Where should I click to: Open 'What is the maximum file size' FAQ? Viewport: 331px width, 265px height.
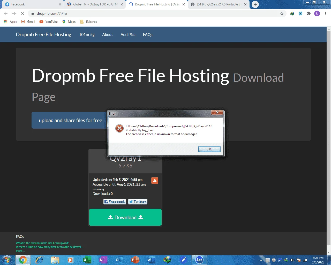tap(42, 243)
